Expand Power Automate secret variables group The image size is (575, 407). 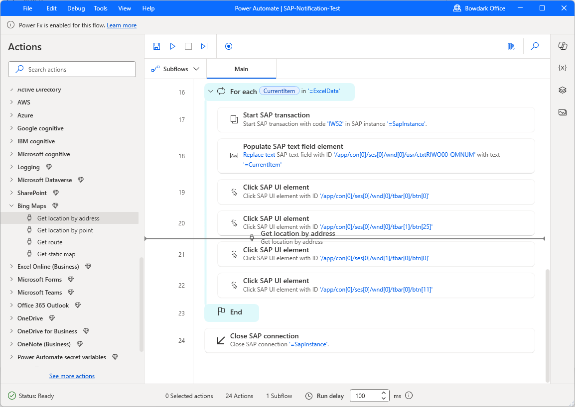pos(11,357)
